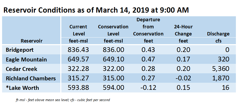The width and height of the screenshot is (238, 104).
Task: Click the Reservoir Conditions title text
Action: coord(96,10)
